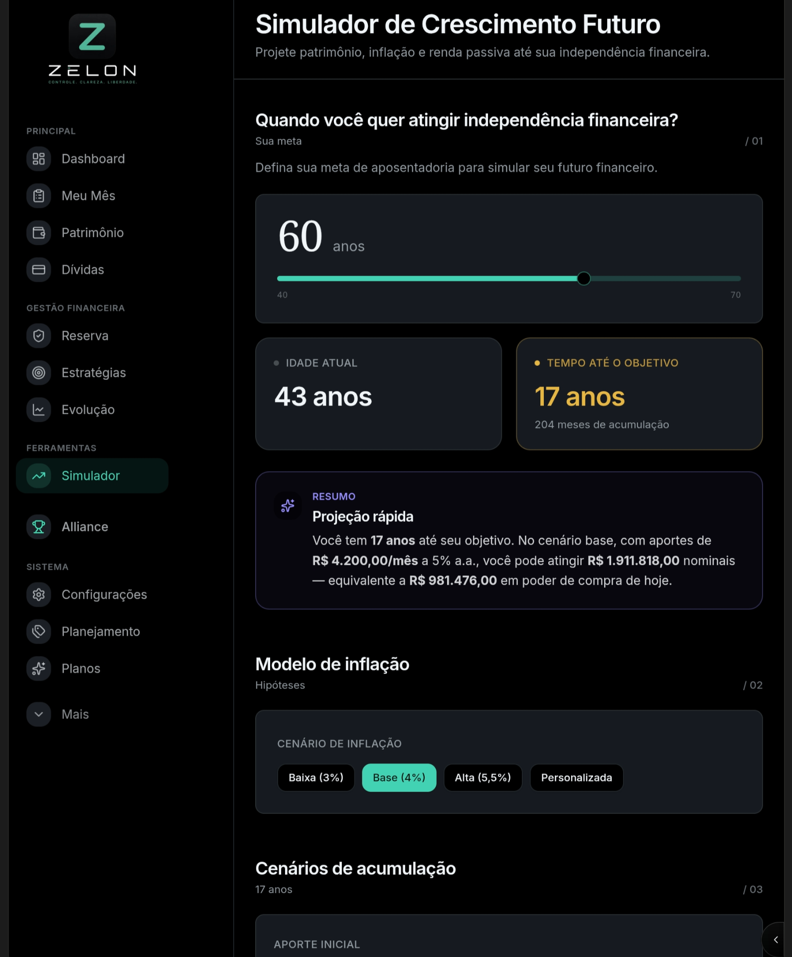Screen dimensions: 792x957
Task: Open the Estratégias target icon
Action: click(38, 373)
